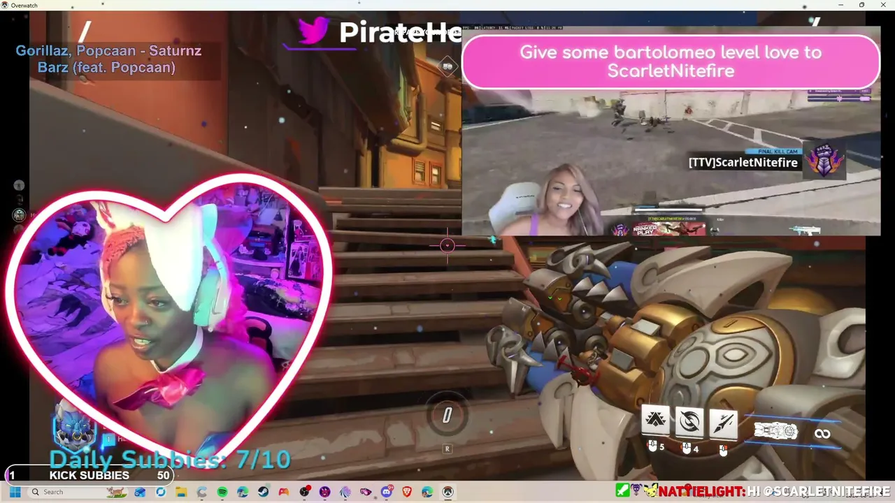Click the final kill cam video panel
This screenshot has height=503, width=895.
(x=671, y=131)
